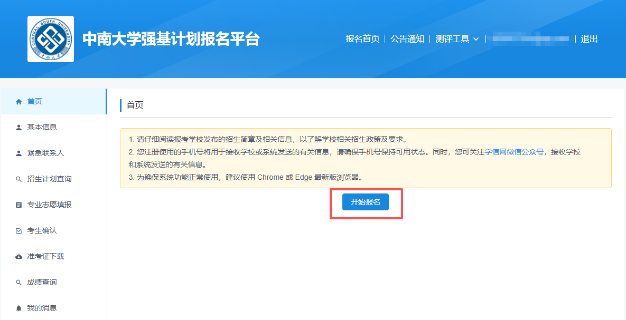The image size is (626, 320).
Task: Click the search icon beside 招生计划查询
Action: click(x=19, y=179)
